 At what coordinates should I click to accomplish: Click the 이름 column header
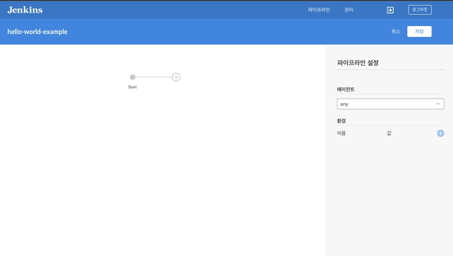341,133
